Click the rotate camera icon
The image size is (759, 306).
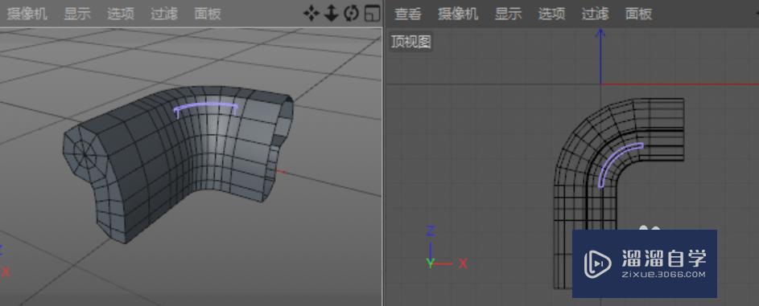tap(351, 14)
